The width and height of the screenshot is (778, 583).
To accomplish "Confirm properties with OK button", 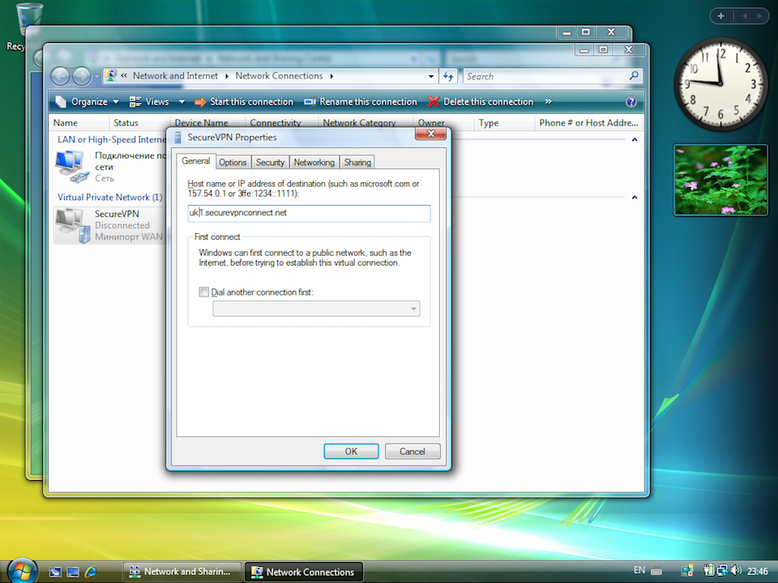I will 351,451.
